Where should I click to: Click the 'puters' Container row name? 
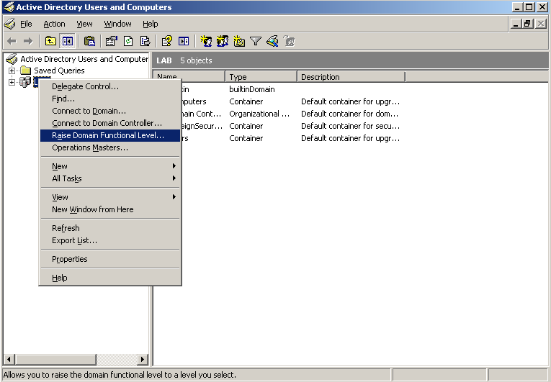pyautogui.click(x=194, y=101)
